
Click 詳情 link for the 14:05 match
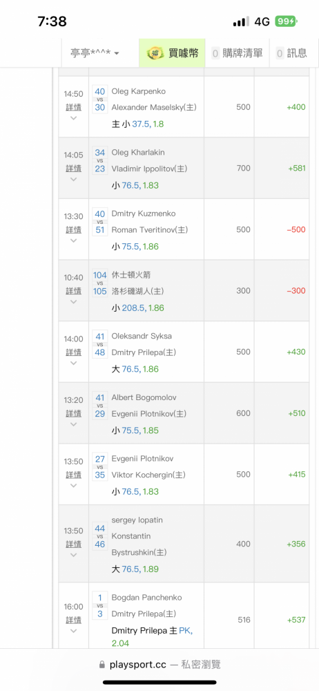coord(74,169)
